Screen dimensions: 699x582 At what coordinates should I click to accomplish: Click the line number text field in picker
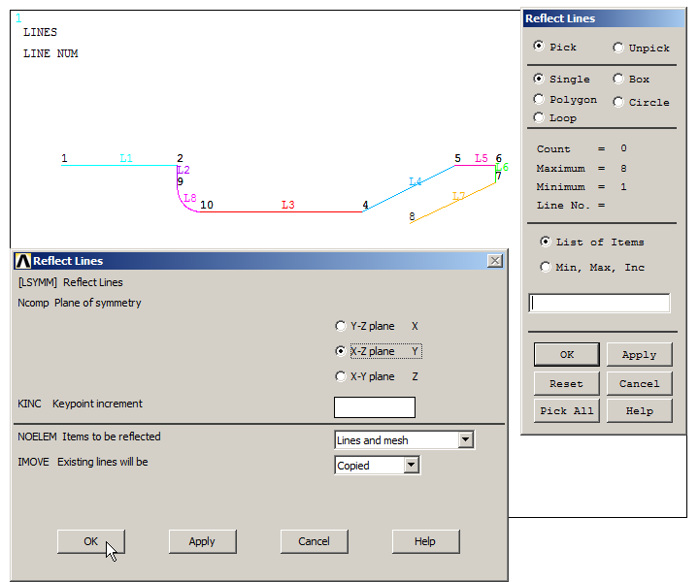pos(599,304)
